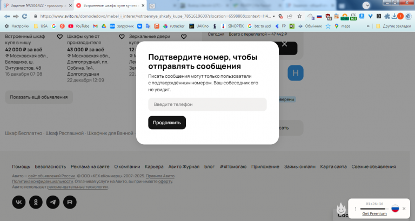Go back using browser back arrow
The image size is (415, 221).
7,16
